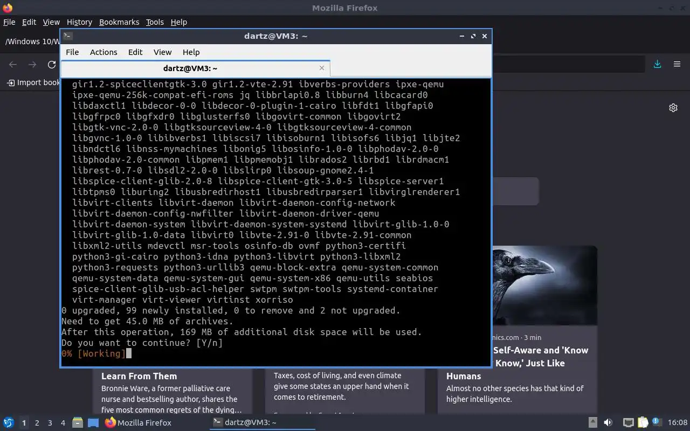The image size is (690, 431).
Task: Click the Firefox logo in title bar
Action: click(x=8, y=8)
